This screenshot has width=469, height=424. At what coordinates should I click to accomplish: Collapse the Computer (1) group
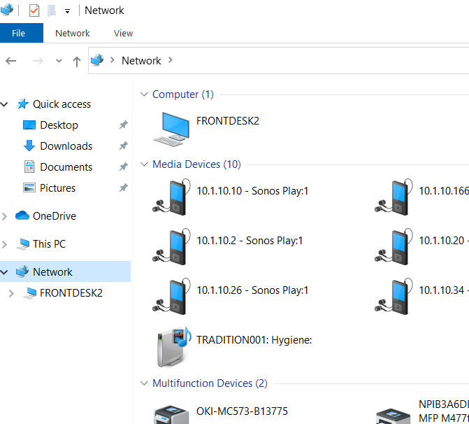144,94
